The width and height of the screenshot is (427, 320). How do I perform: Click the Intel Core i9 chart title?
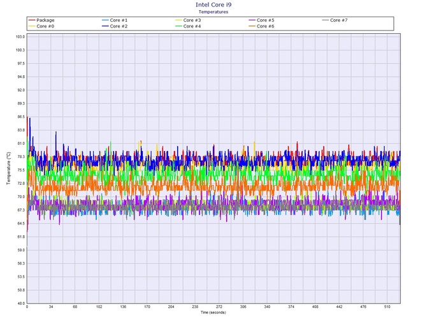[213, 4]
